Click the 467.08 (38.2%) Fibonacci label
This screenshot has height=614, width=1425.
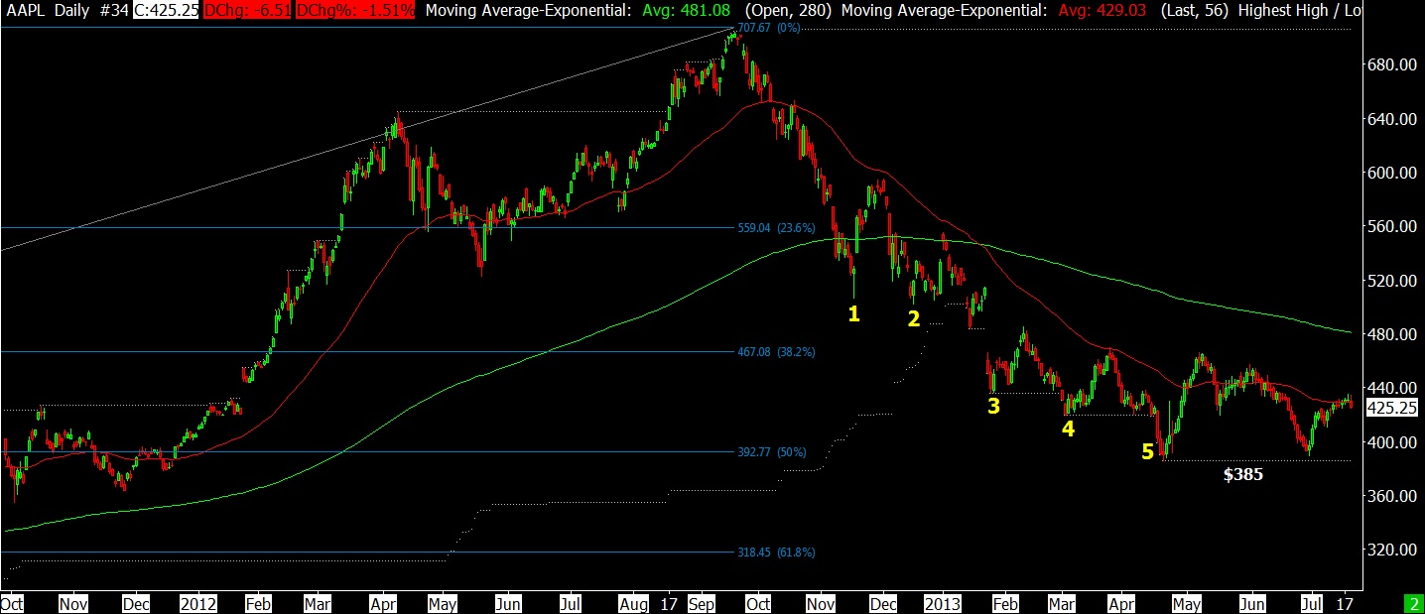click(775, 351)
